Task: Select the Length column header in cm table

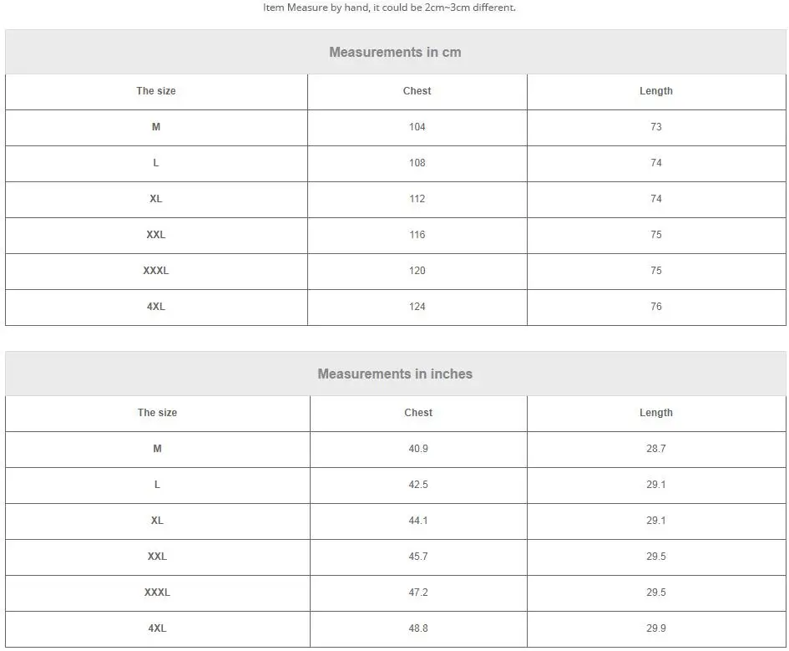Action: (655, 91)
